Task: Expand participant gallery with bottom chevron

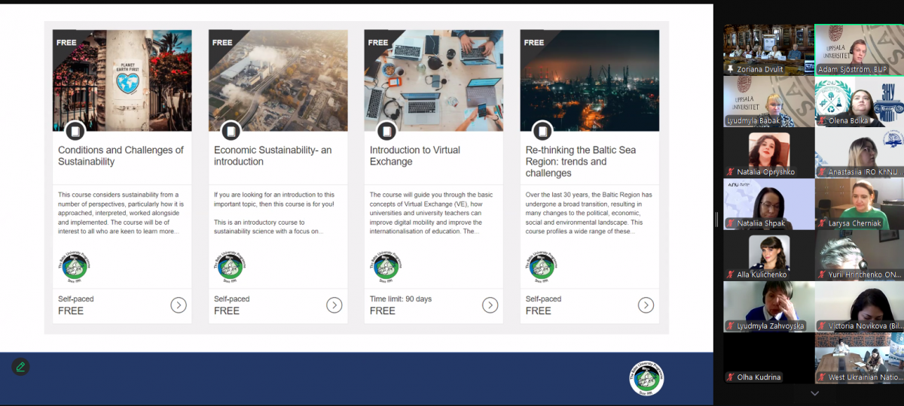Action: coord(814,393)
